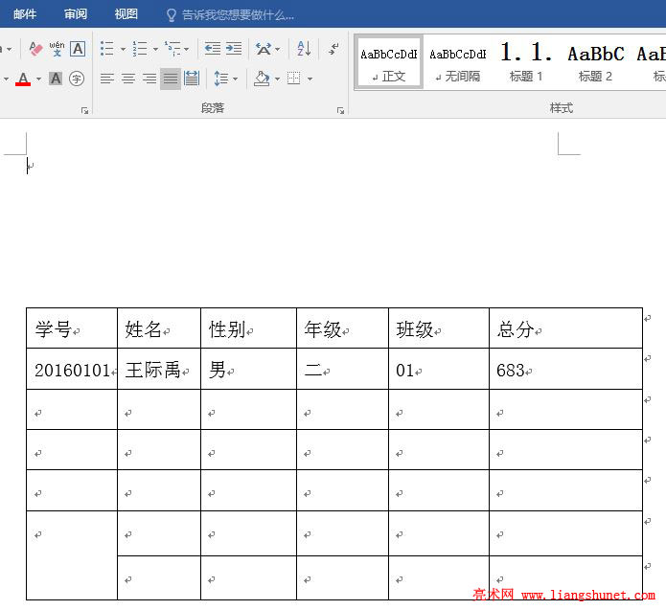
Task: Open the Borders dropdown arrow
Action: (x=310, y=79)
